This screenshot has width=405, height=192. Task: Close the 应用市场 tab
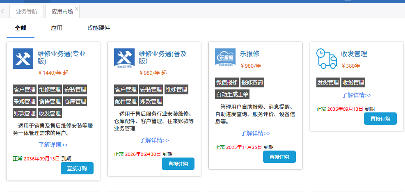click(x=77, y=9)
